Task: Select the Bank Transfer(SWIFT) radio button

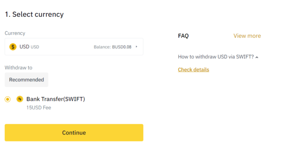Action: click(8, 99)
